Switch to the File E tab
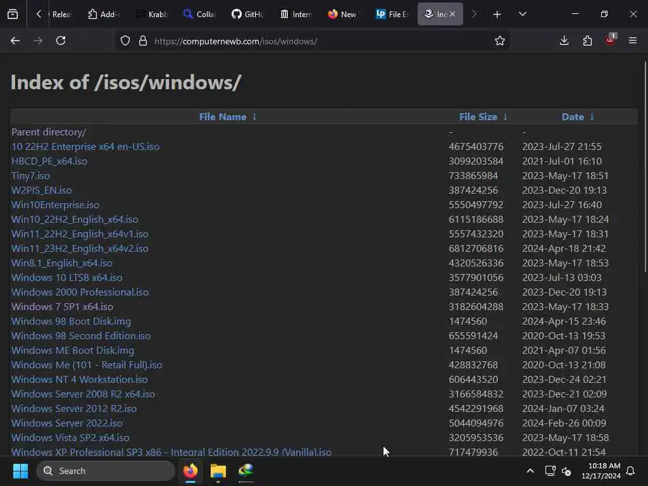Viewport: 648px width, 486px height. [x=391, y=15]
